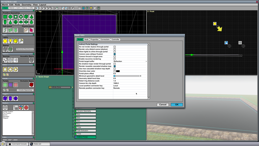Uncheck Camera uses oblique frustum

(115, 54)
